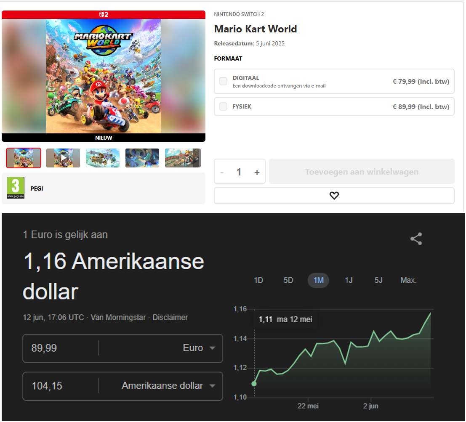Switch chart to 1J range
This screenshot has height=422, width=466.
[x=348, y=280]
